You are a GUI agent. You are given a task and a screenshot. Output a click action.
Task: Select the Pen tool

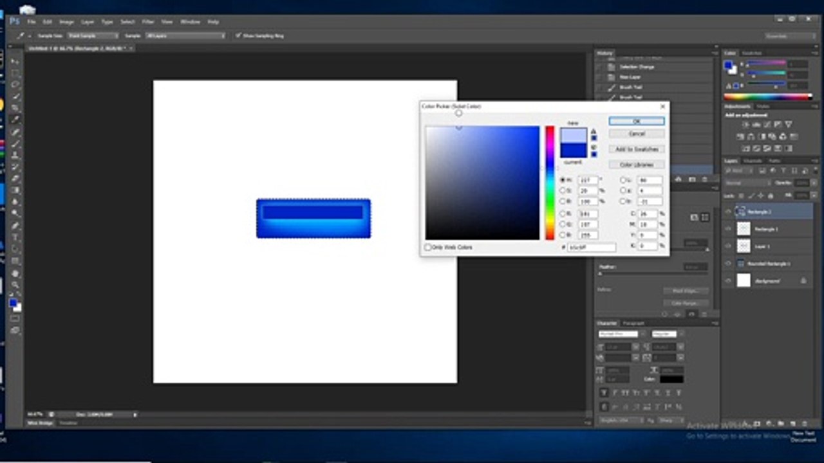tap(15, 226)
